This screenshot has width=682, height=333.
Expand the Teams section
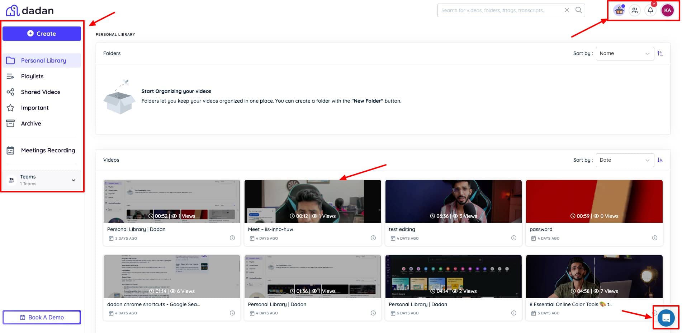point(73,180)
